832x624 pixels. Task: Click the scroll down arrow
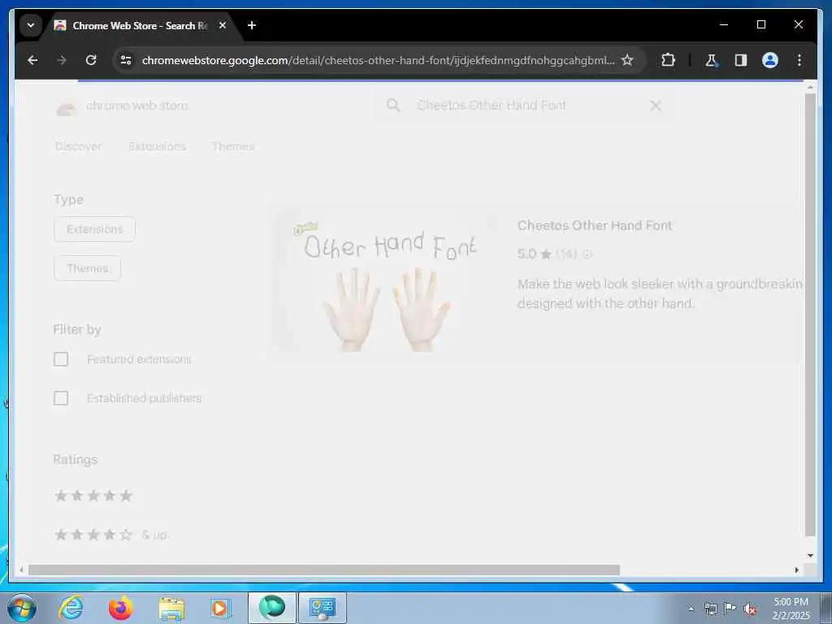tap(810, 556)
